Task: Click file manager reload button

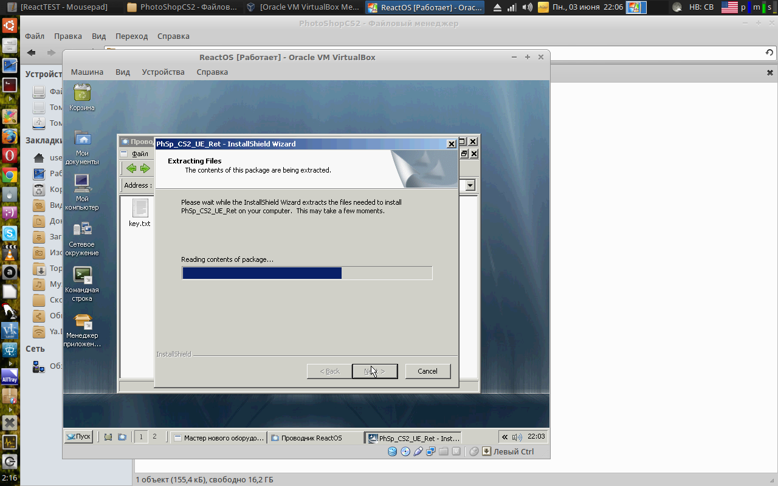Action: tap(769, 53)
